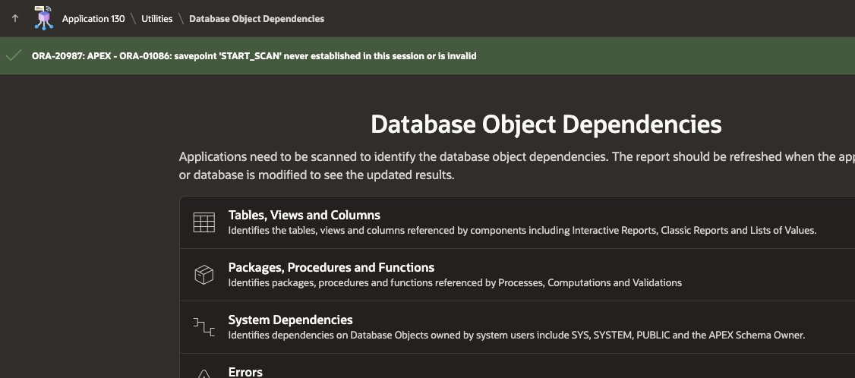The height and width of the screenshot is (378, 855).
Task: Open the Errors report entry
Action: click(245, 372)
